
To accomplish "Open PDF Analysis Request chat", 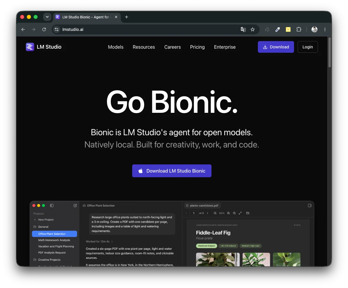I will point(52,252).
